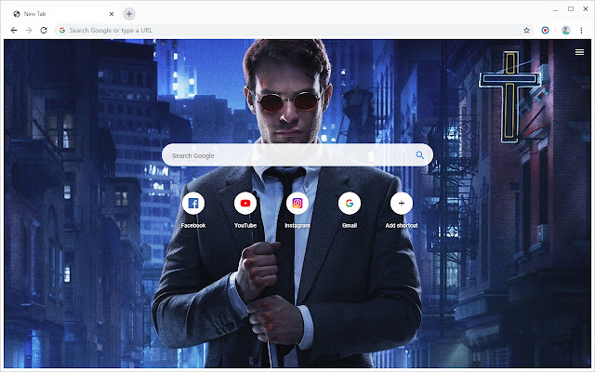Close the browser window
The height and width of the screenshot is (372, 595).
click(x=586, y=8)
